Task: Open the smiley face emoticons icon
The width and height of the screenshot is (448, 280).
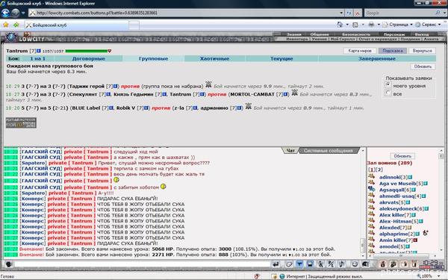Action: [355, 264]
